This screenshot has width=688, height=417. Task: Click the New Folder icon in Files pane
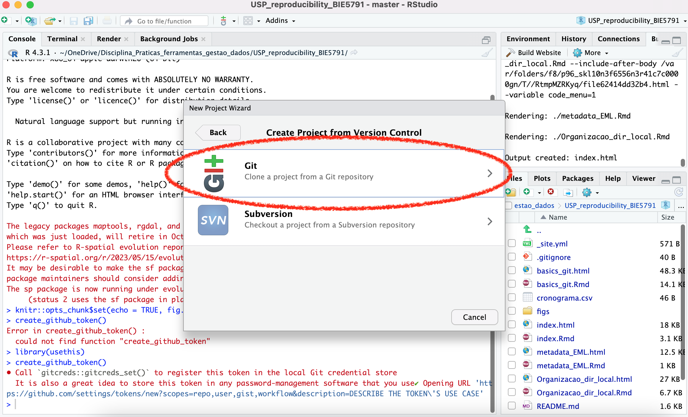click(x=511, y=192)
